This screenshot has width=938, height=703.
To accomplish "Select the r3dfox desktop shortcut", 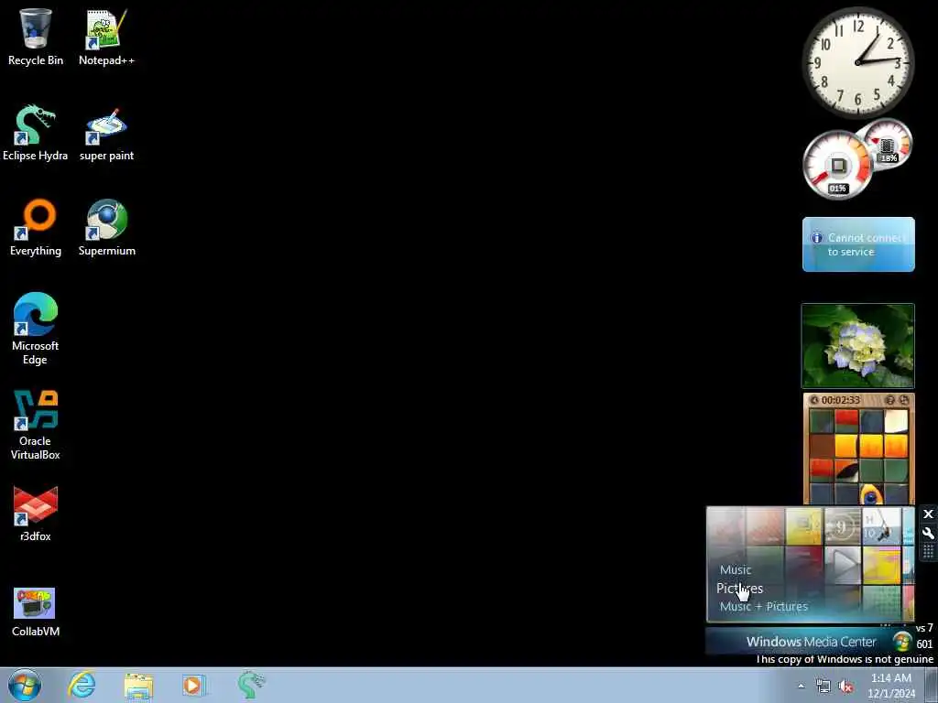I will pos(36,514).
